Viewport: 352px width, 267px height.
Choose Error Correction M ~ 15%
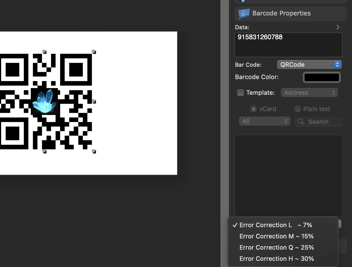[x=276, y=236]
